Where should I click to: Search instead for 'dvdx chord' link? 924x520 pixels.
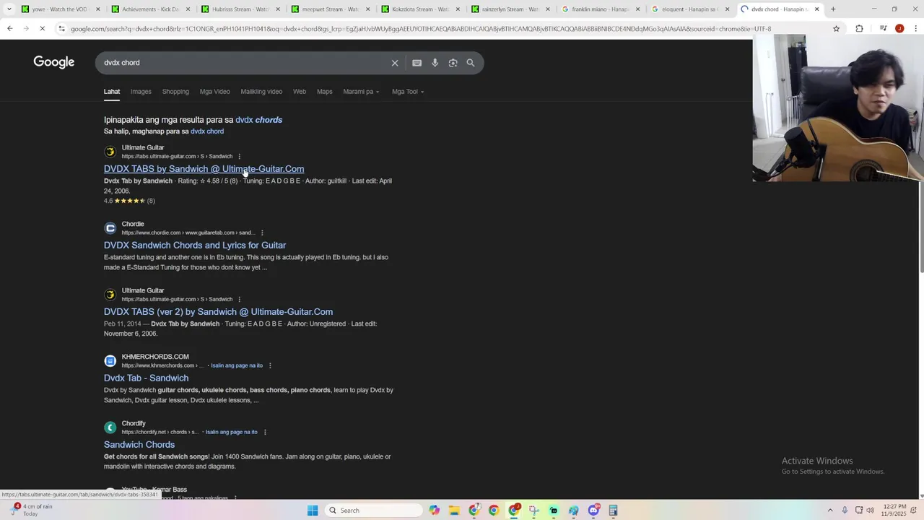point(207,131)
